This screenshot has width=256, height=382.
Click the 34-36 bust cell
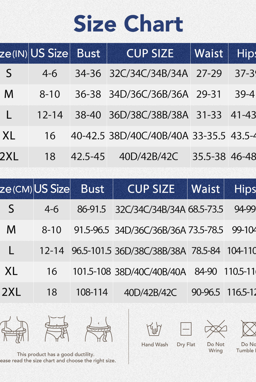coord(88,73)
